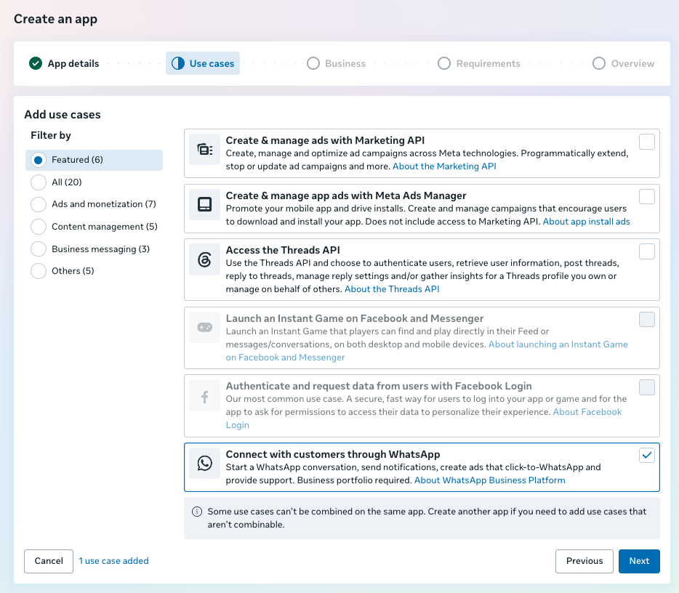Click the Instant Game controller icon

click(x=205, y=327)
